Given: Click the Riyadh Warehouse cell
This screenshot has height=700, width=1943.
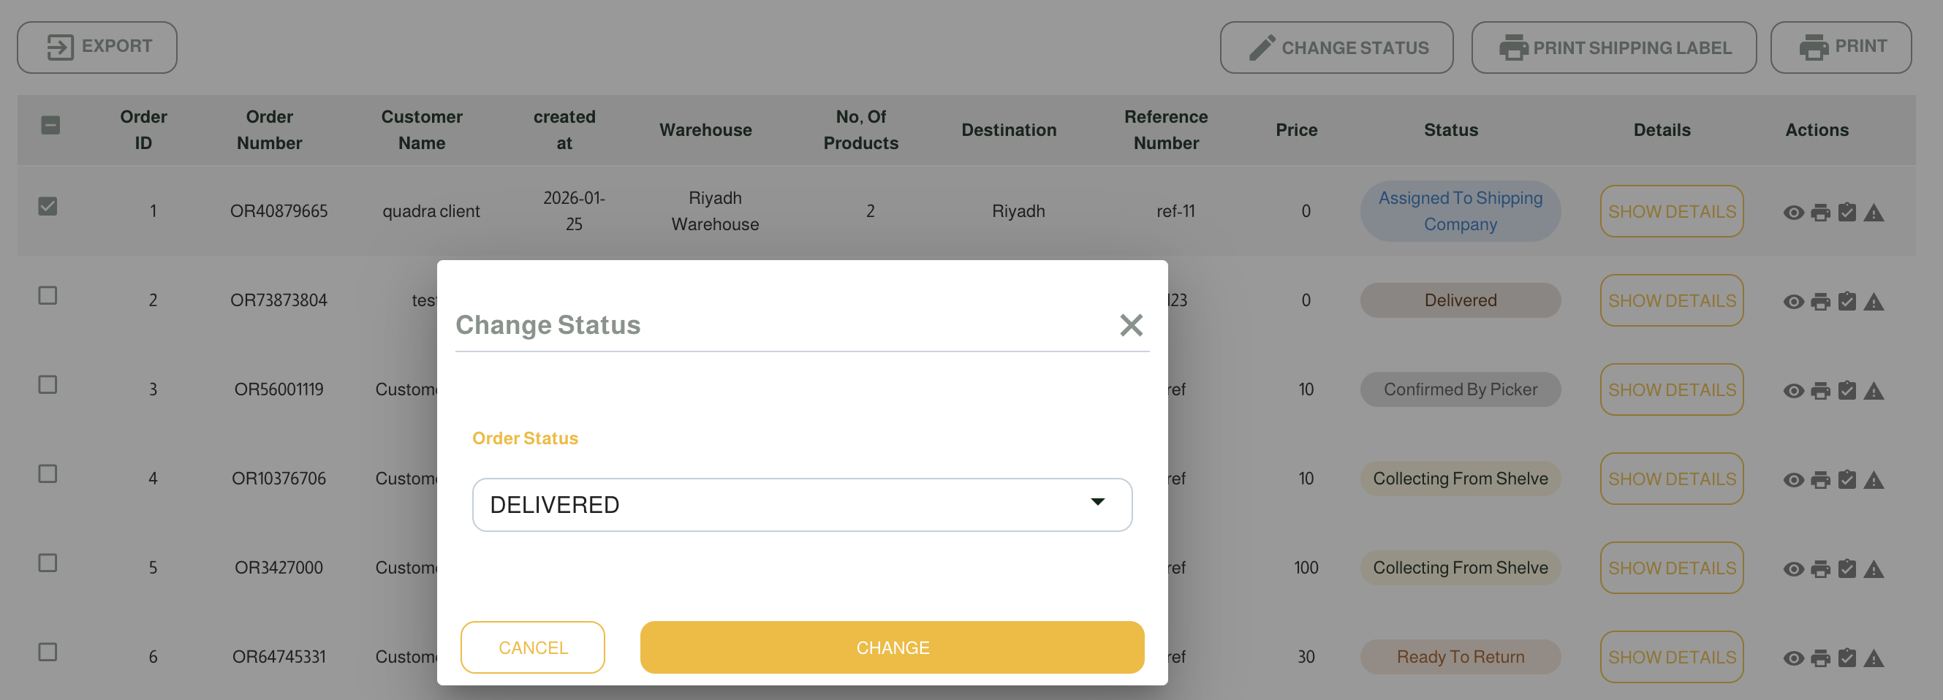Looking at the screenshot, I should (x=714, y=211).
